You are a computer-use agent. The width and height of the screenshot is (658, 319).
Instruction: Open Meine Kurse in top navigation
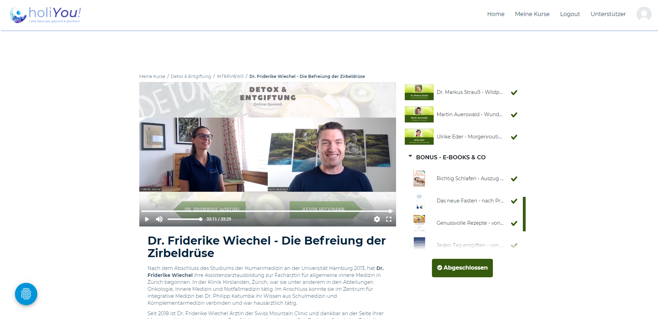click(x=532, y=14)
